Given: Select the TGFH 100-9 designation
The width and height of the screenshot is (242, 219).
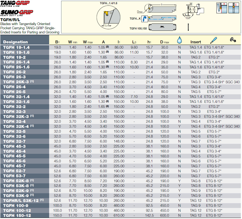Looking at the screenshot, I should coord(16,206).
